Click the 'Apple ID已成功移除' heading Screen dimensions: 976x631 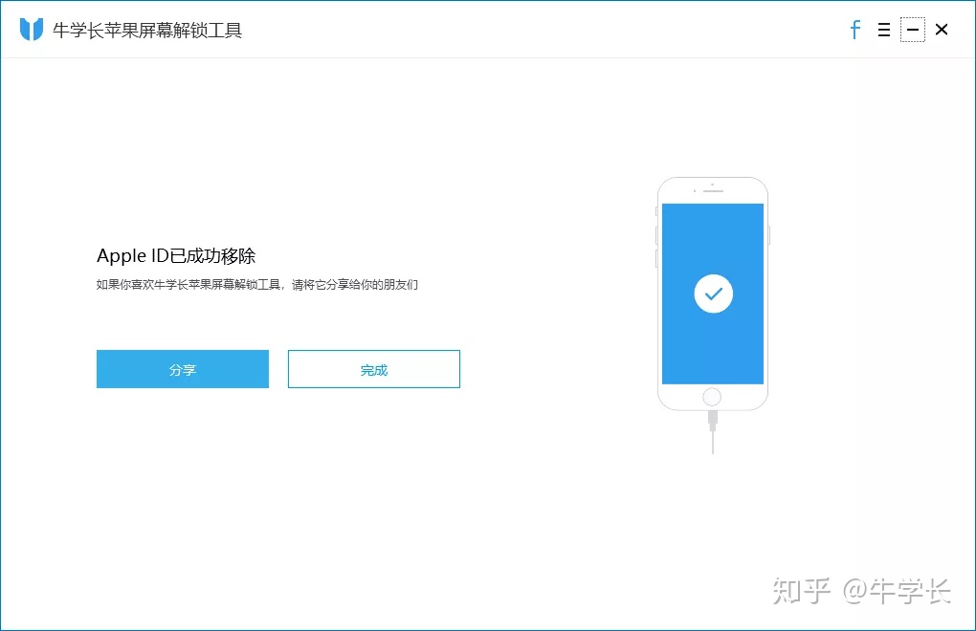[176, 255]
